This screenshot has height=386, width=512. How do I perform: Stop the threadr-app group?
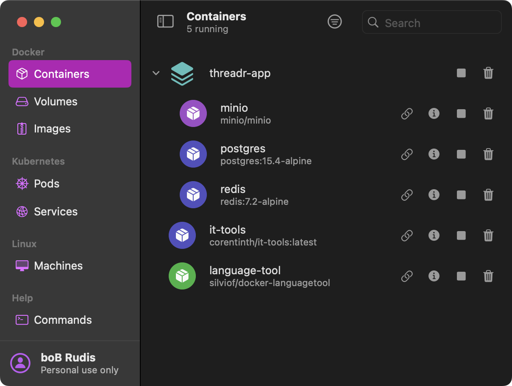[x=461, y=73]
